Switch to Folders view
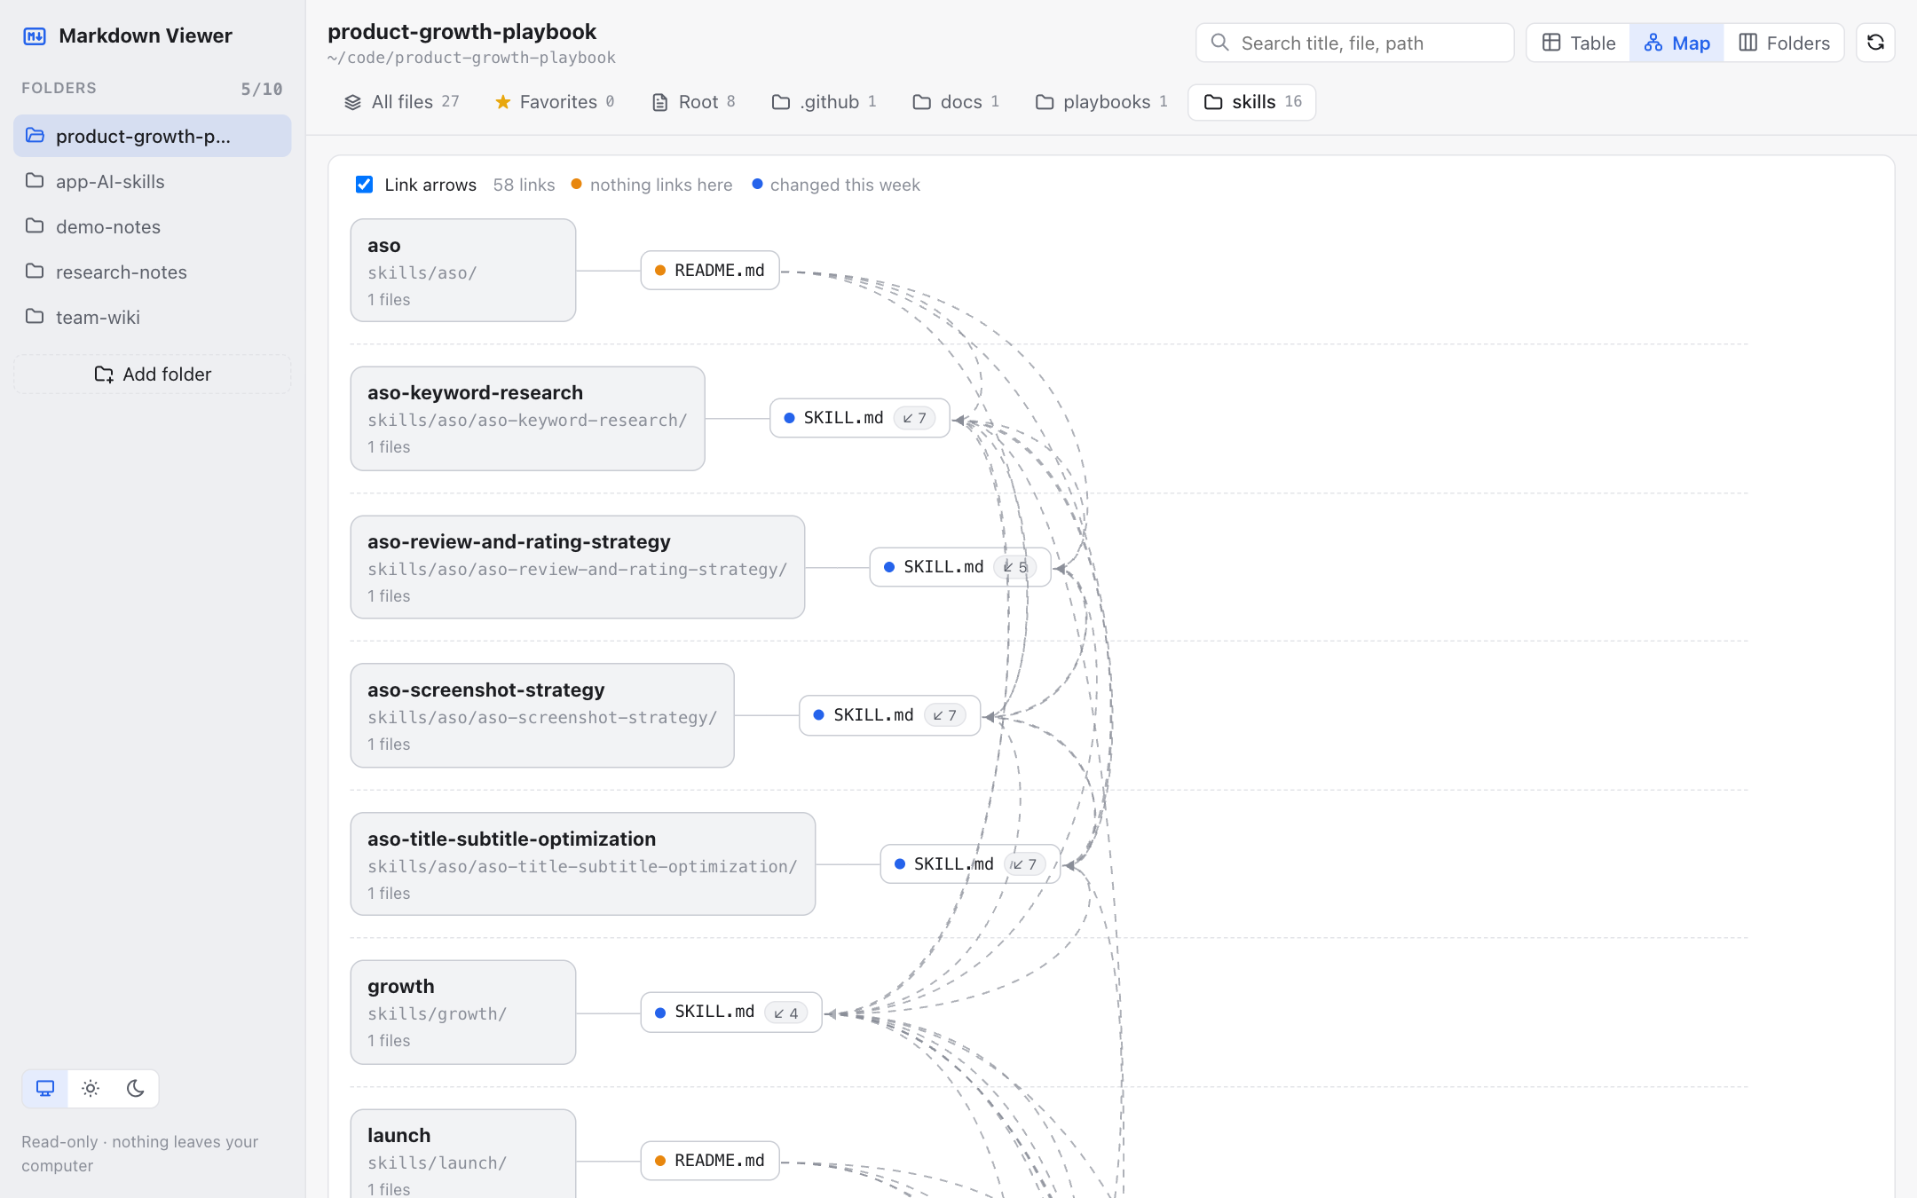The height and width of the screenshot is (1198, 1917). pos(1784,43)
